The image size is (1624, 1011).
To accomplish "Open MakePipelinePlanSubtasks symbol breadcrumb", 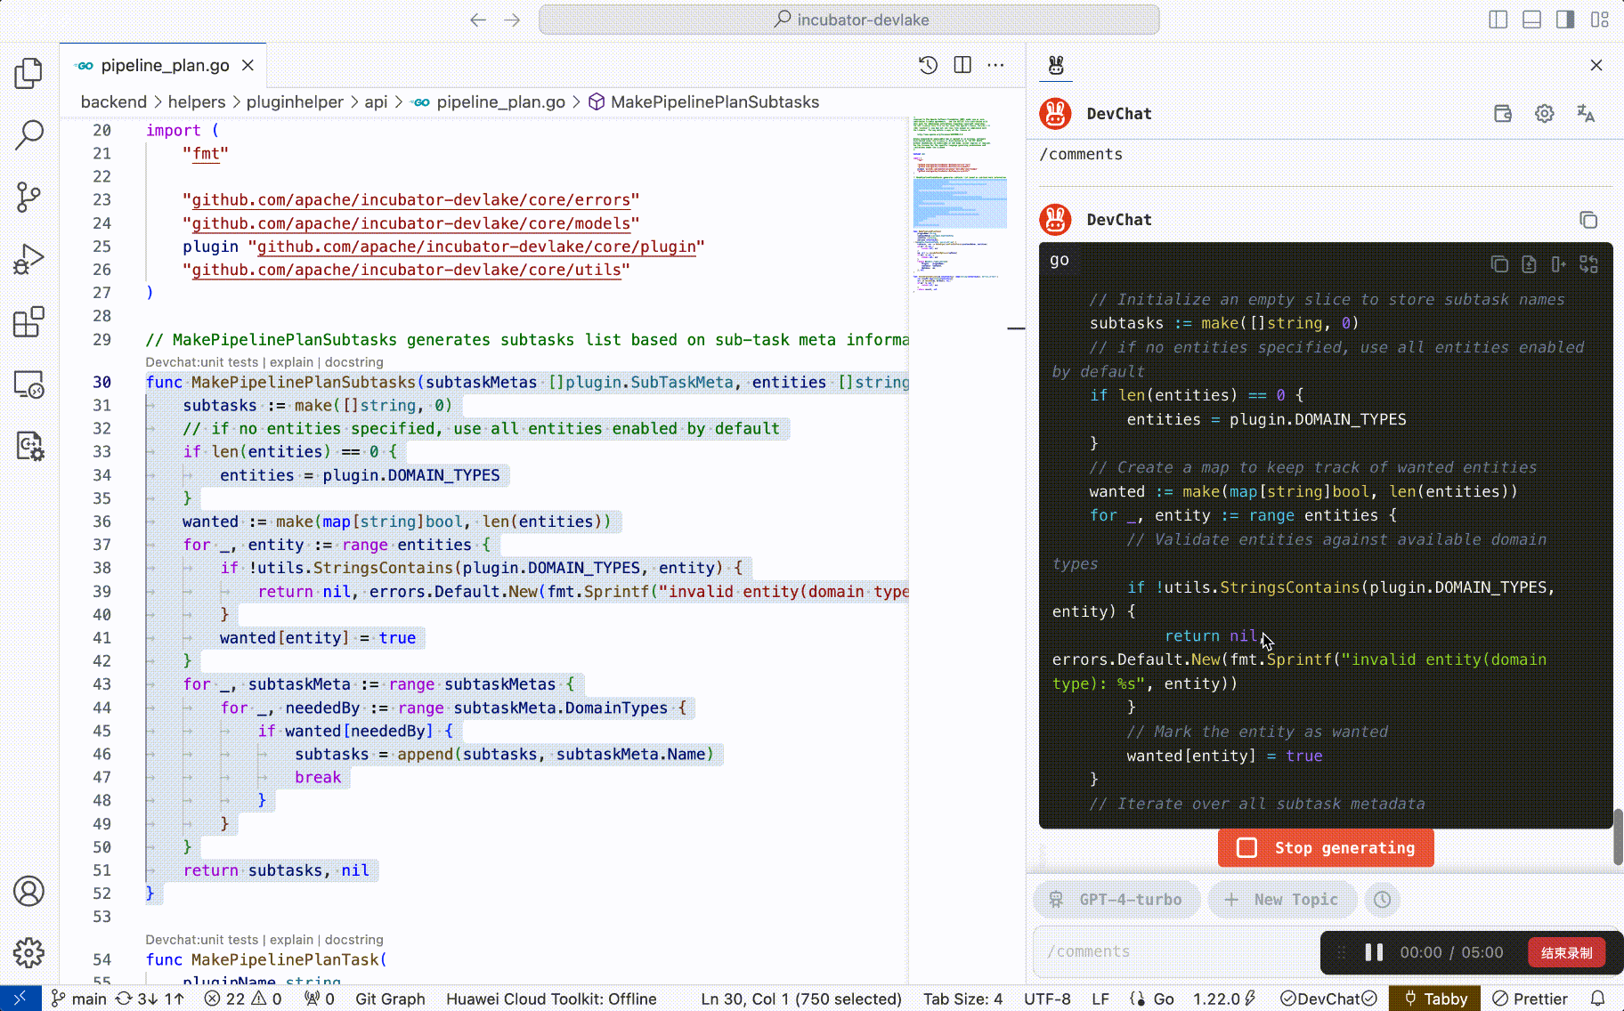I will click(x=704, y=102).
